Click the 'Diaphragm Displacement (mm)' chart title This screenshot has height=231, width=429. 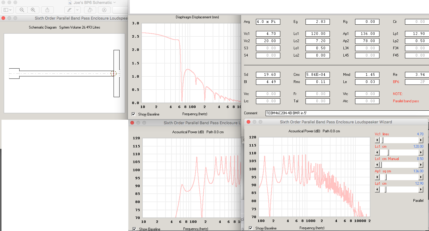[x=197, y=17]
